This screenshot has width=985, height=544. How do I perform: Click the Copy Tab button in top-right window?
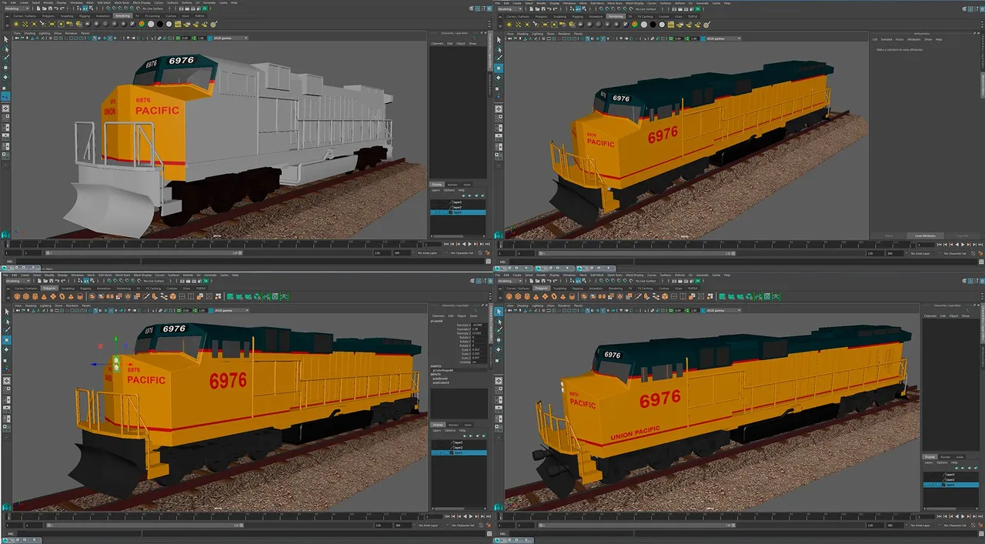[962, 235]
